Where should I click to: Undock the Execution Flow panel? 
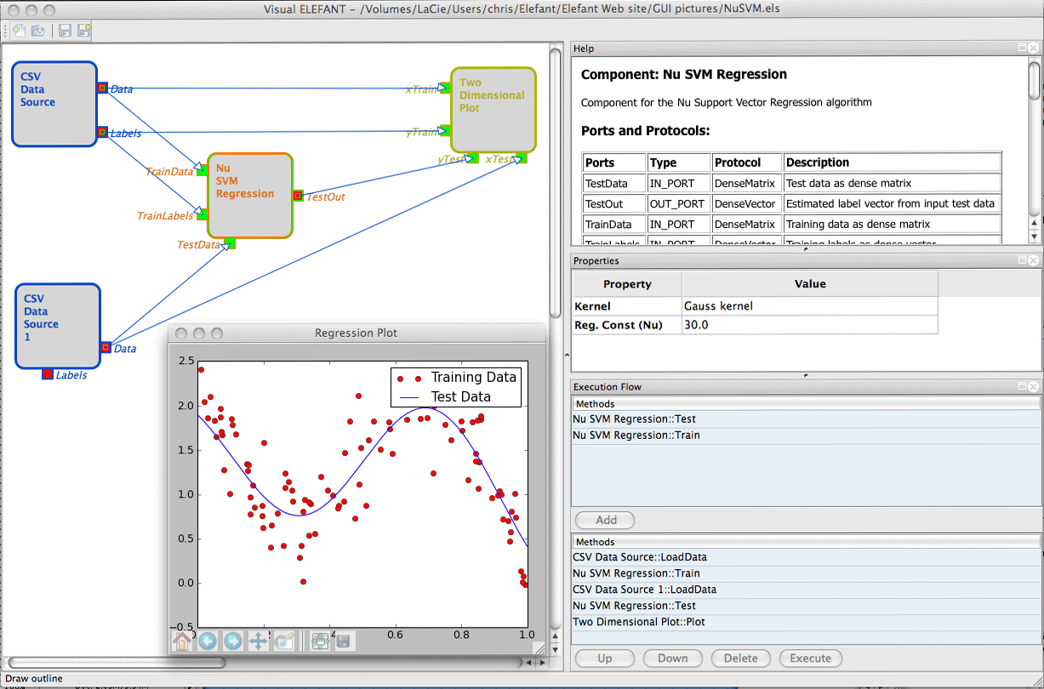pos(1022,387)
